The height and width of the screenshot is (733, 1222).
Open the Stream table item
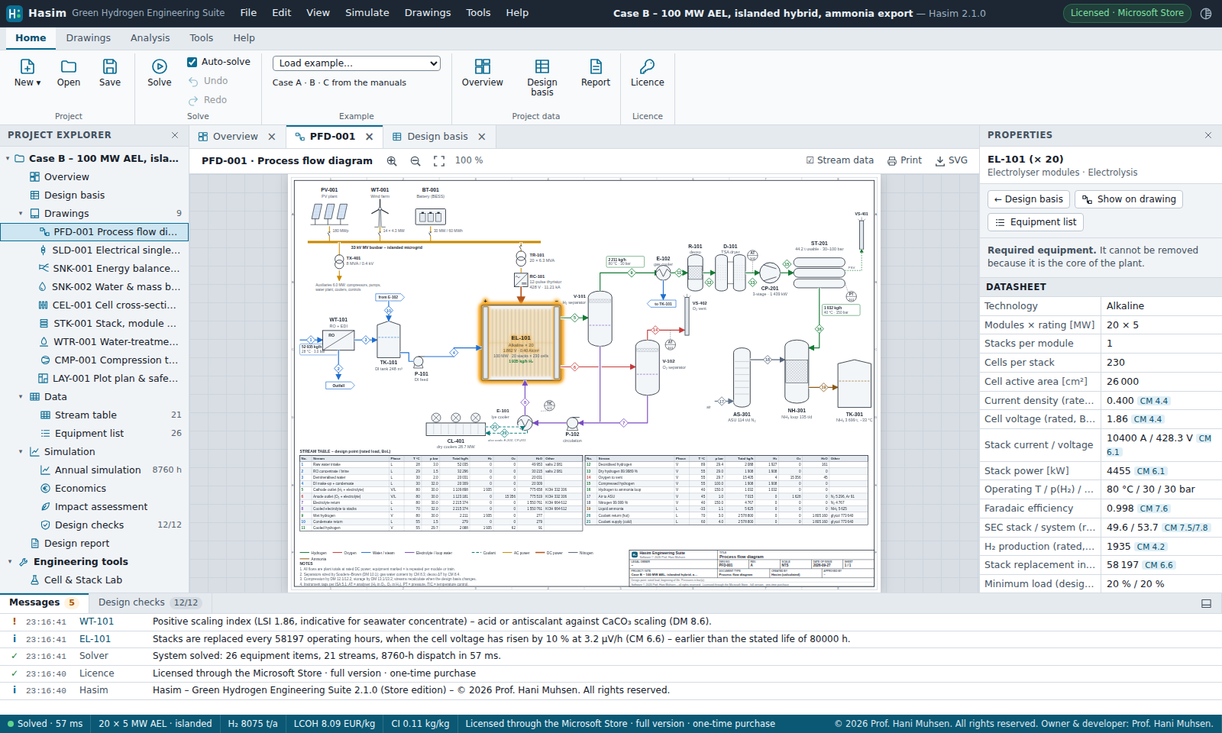pyautogui.click(x=95, y=415)
